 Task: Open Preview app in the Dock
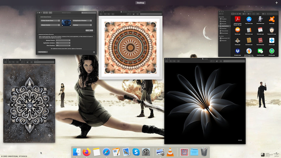click(160, 152)
